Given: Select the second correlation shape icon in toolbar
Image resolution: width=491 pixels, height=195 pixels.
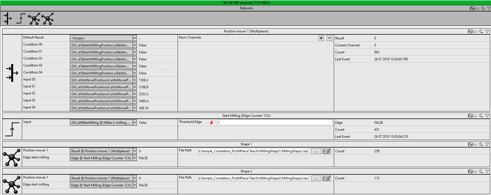Looking at the screenshot, I should tap(47, 18).
